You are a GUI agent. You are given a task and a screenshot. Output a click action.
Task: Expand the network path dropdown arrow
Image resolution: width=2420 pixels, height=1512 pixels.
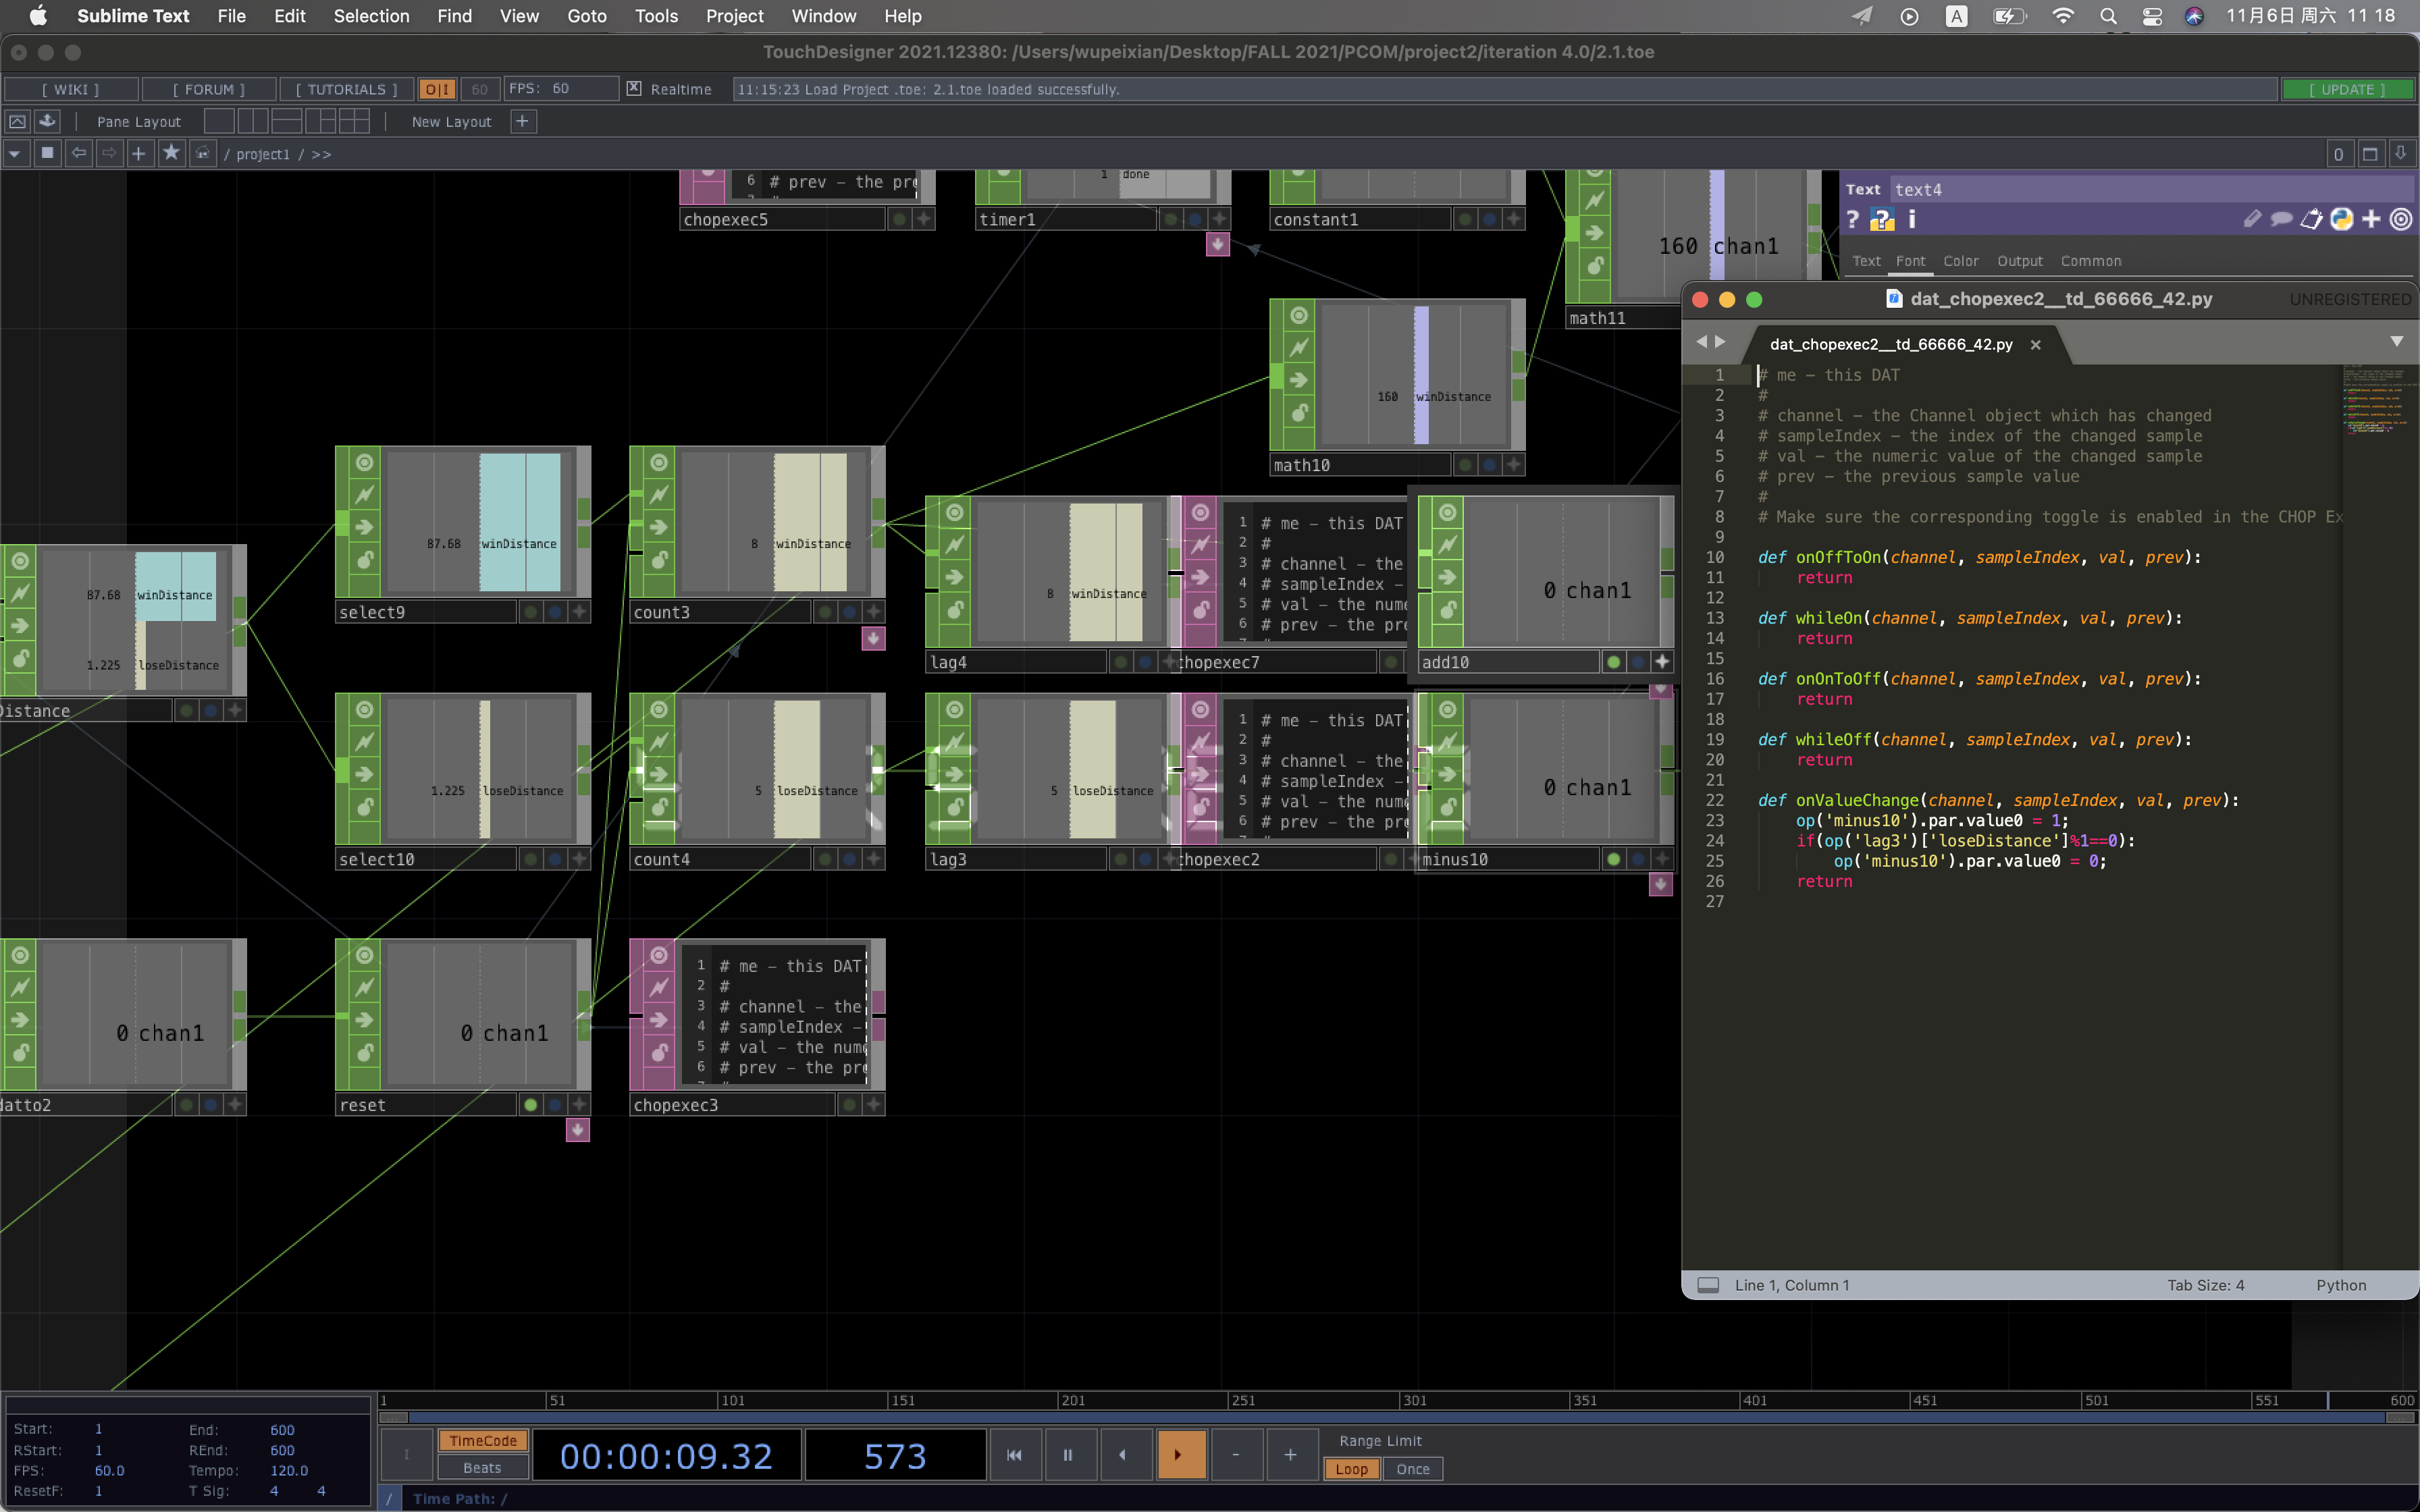[x=15, y=154]
